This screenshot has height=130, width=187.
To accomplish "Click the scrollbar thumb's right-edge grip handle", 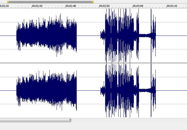I will 70,120.
